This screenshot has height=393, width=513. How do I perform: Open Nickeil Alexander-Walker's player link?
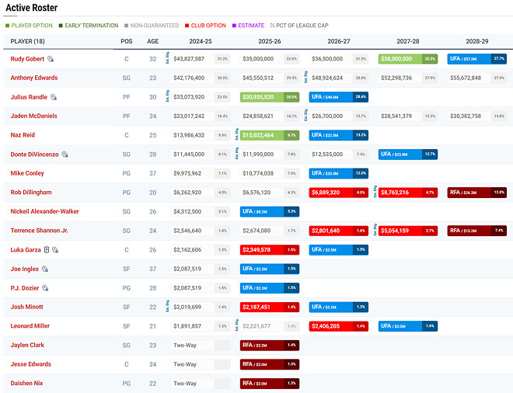point(44,211)
